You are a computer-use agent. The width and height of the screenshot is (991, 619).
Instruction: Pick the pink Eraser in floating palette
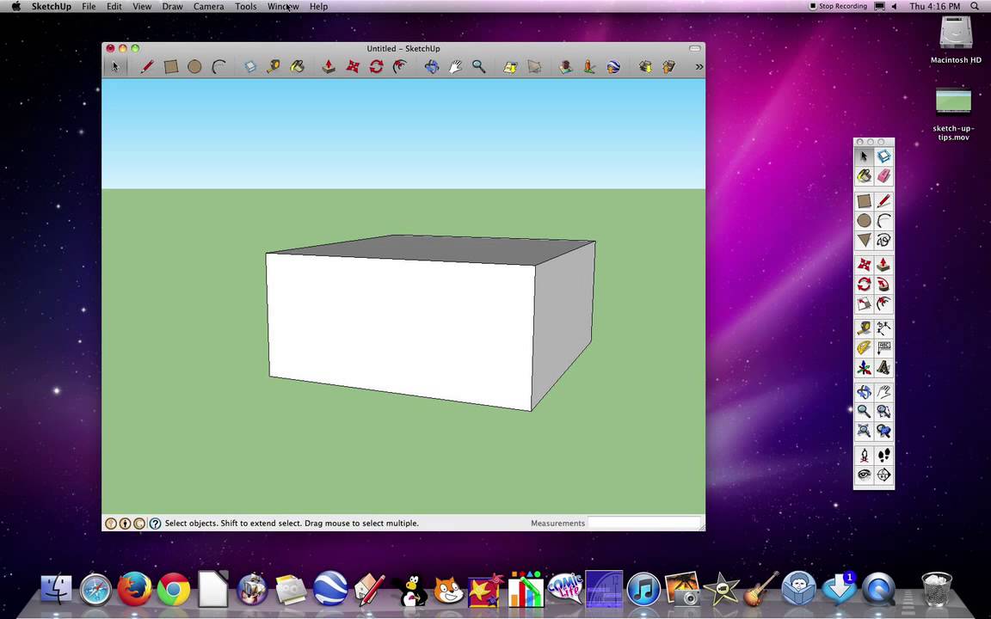pyautogui.click(x=883, y=175)
